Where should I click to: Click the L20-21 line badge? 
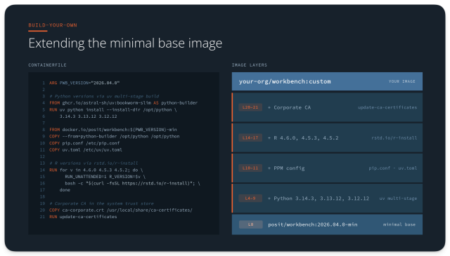tap(250, 108)
